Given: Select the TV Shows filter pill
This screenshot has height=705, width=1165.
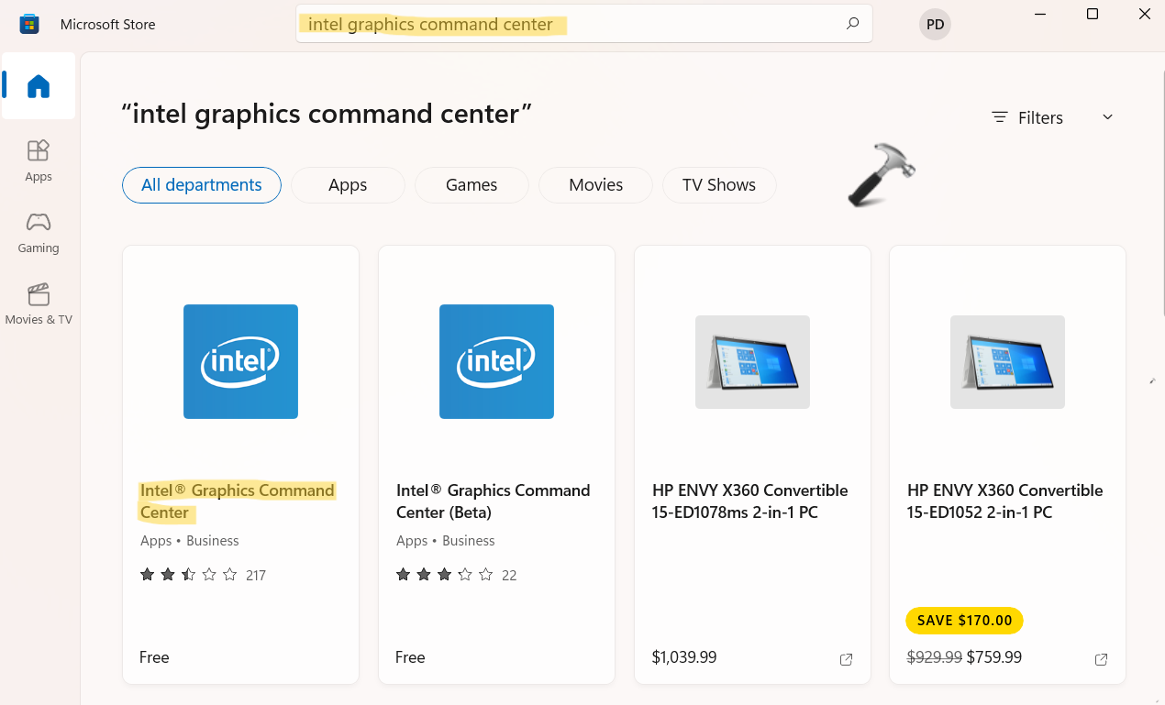Looking at the screenshot, I should 718,185.
